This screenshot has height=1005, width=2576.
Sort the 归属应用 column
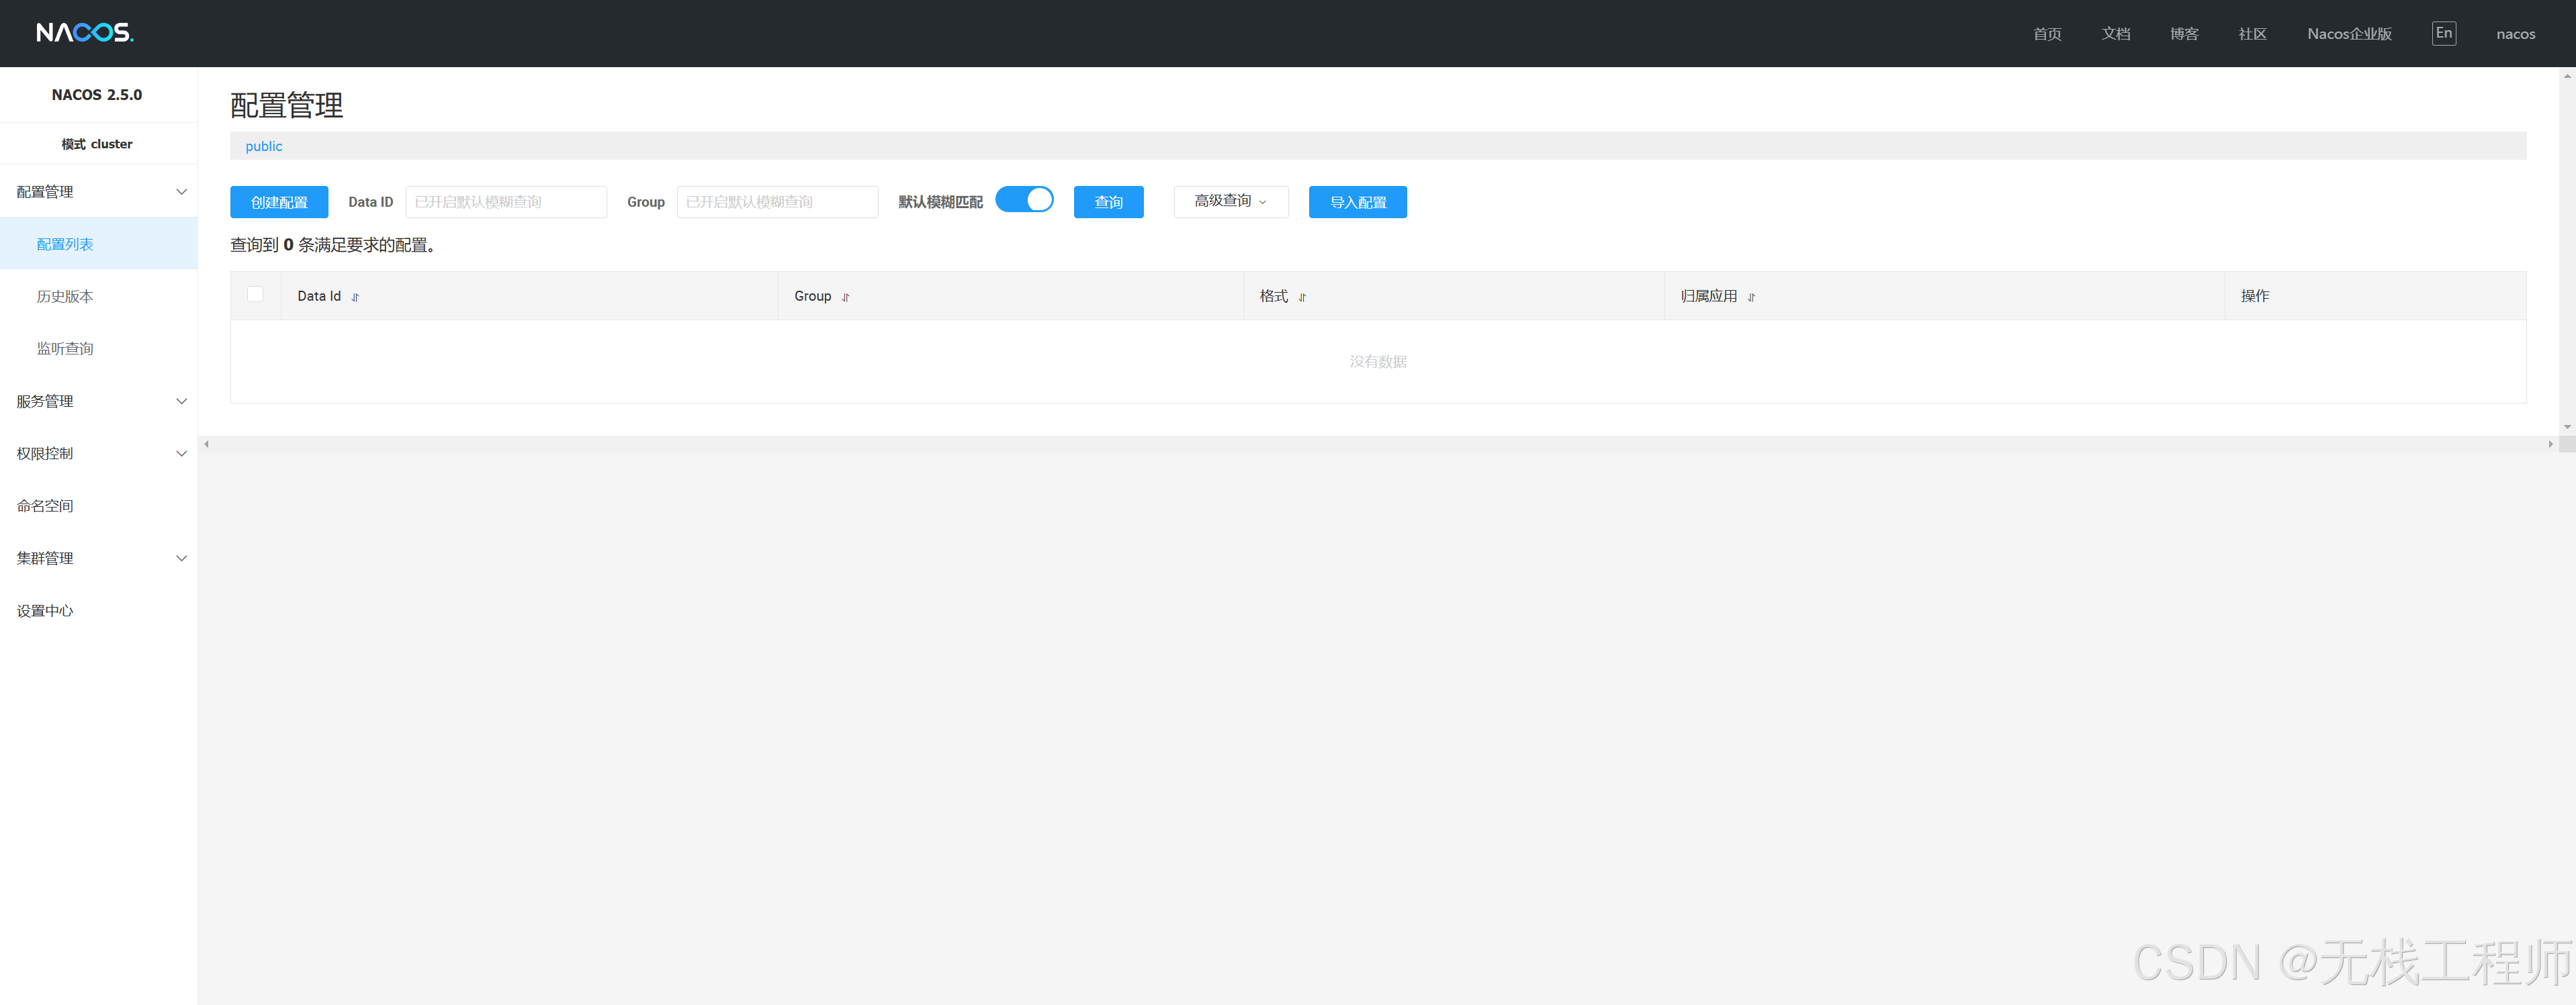(x=1752, y=297)
